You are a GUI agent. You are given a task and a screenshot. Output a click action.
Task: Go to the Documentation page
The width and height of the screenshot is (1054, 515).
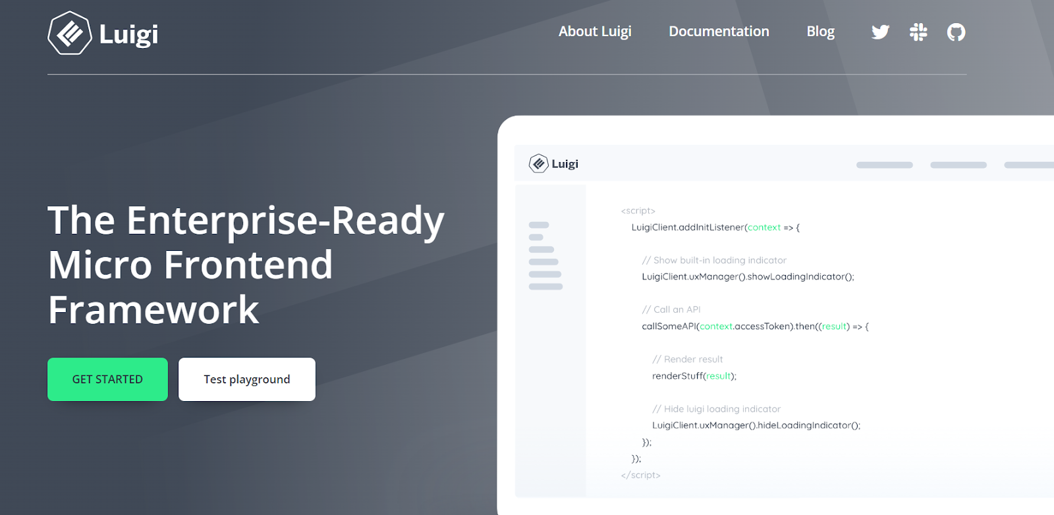719,32
